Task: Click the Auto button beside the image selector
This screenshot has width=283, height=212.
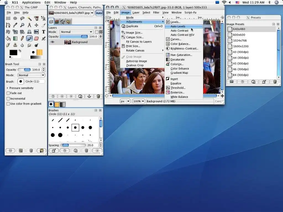Action: coord(99,13)
